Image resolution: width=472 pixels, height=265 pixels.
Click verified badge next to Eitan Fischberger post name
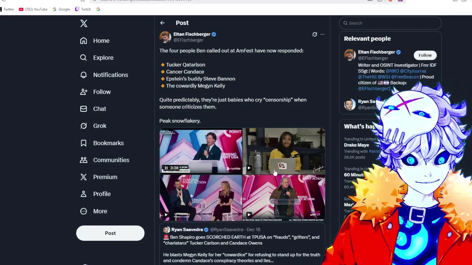pos(214,34)
